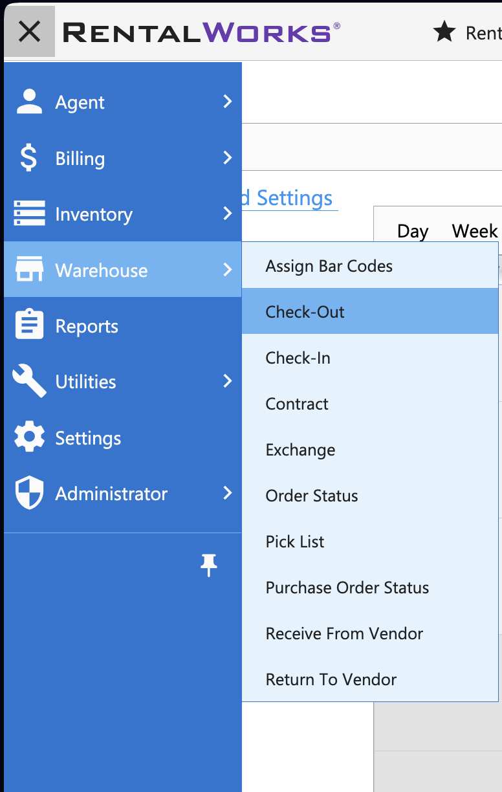Expand the Billing submenu arrow

(227, 157)
